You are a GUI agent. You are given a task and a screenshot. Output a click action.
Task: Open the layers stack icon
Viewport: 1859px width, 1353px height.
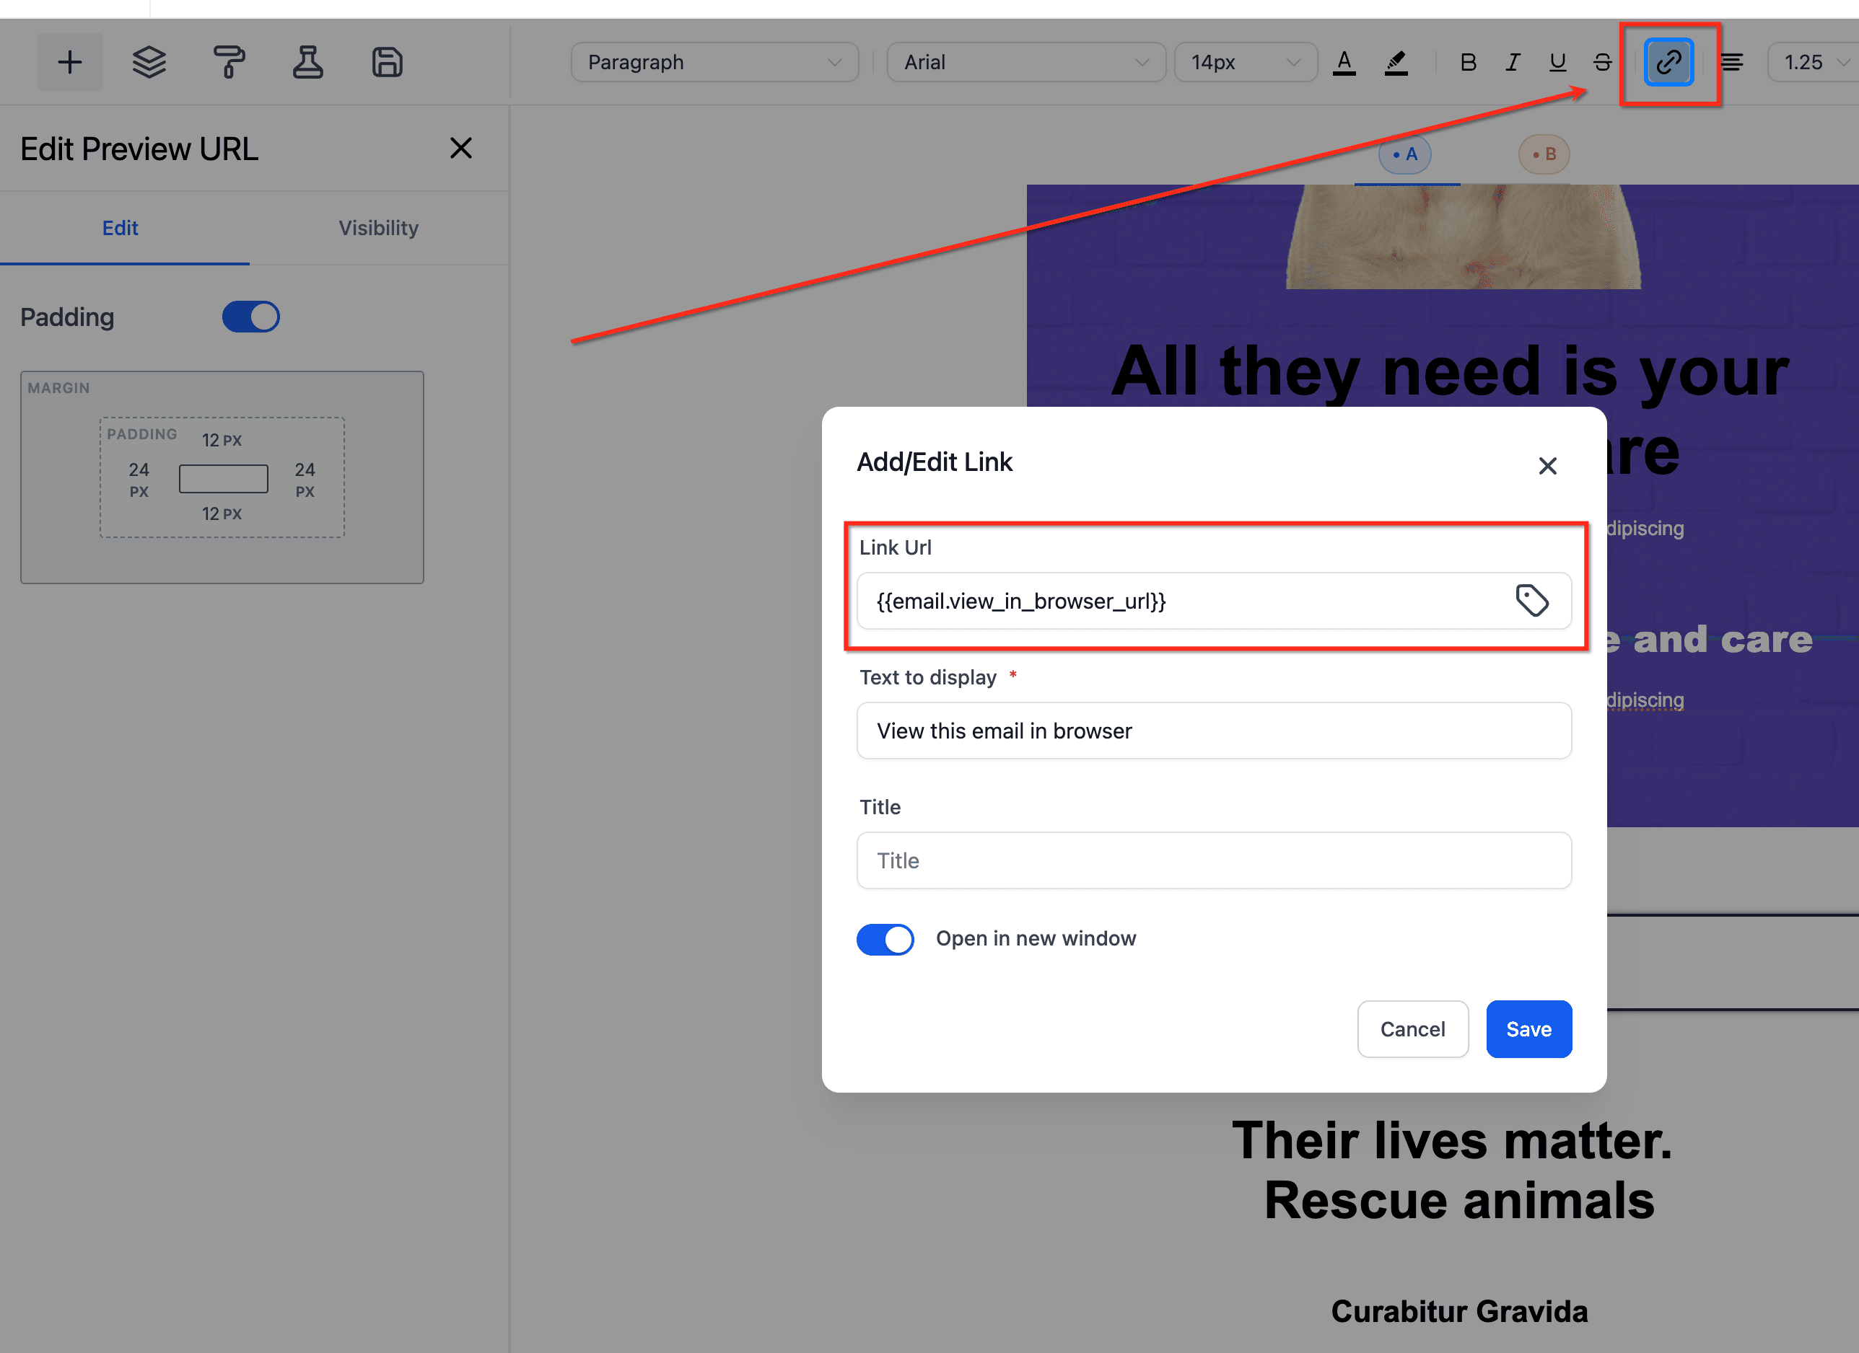(x=149, y=62)
